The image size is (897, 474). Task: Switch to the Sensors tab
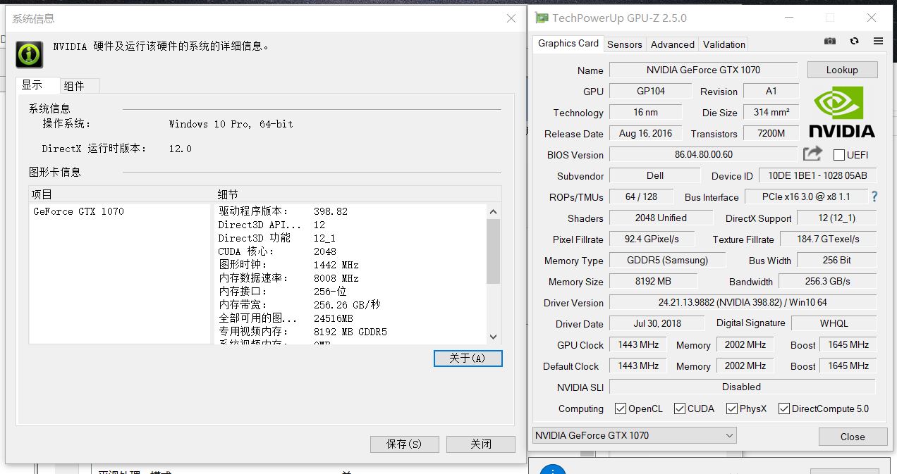click(625, 44)
